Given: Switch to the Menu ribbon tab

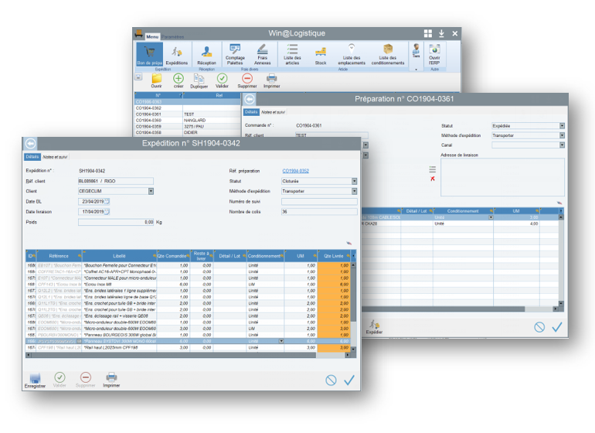Looking at the screenshot, I should [152, 37].
